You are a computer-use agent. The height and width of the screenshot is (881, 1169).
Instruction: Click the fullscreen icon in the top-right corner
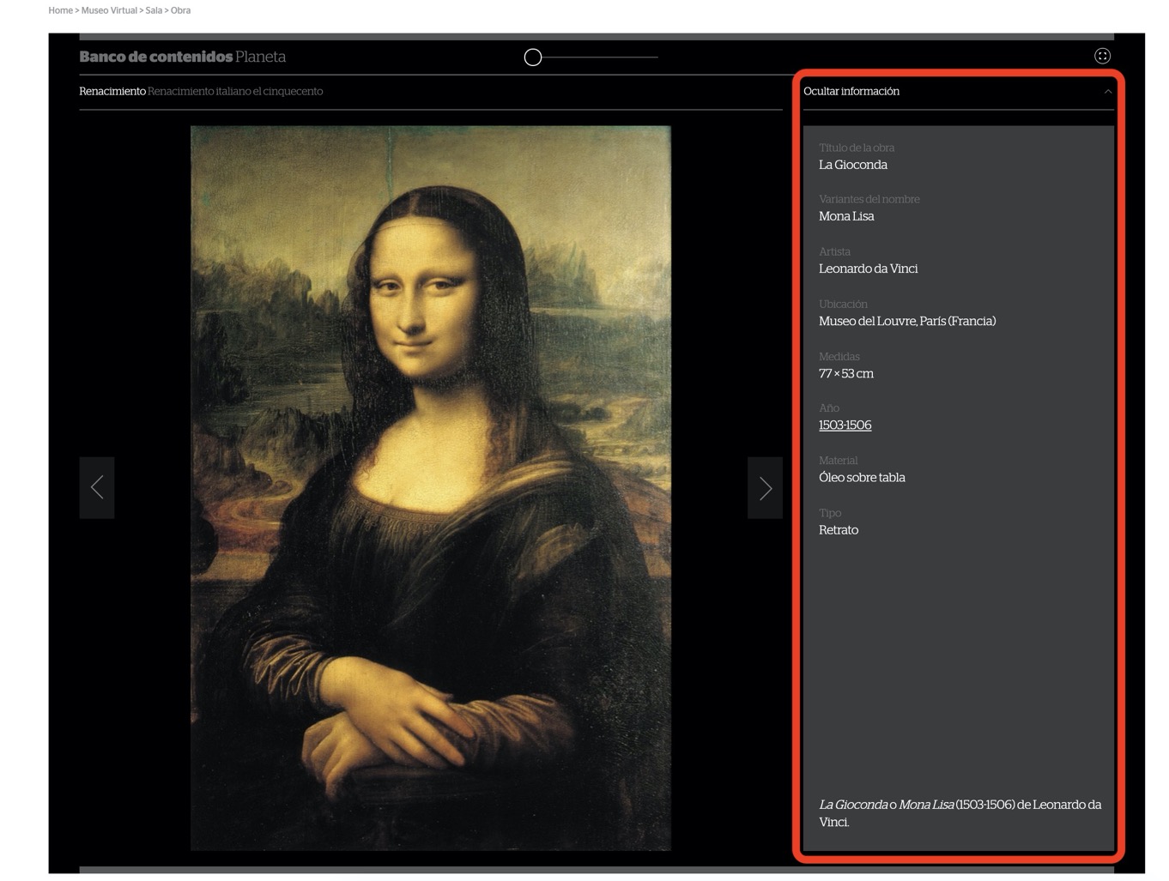pos(1102,56)
